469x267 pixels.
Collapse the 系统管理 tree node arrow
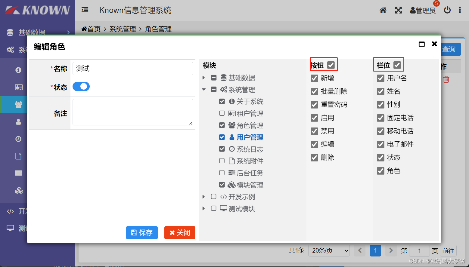point(204,90)
